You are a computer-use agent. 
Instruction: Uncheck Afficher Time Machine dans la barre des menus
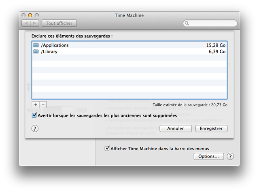coord(107,149)
